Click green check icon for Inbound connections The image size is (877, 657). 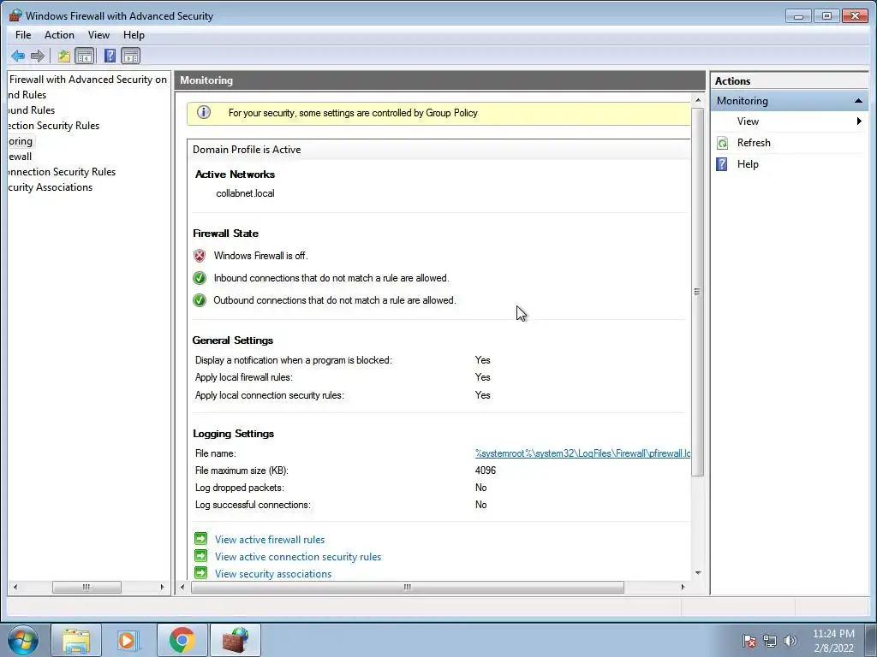(x=200, y=278)
